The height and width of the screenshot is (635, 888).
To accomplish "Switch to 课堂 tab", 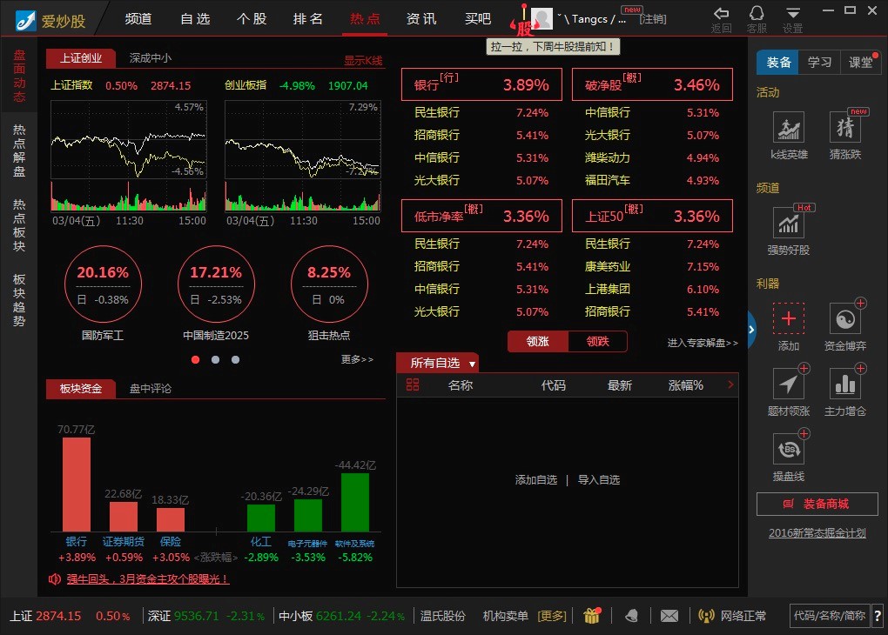I will pyautogui.click(x=860, y=63).
